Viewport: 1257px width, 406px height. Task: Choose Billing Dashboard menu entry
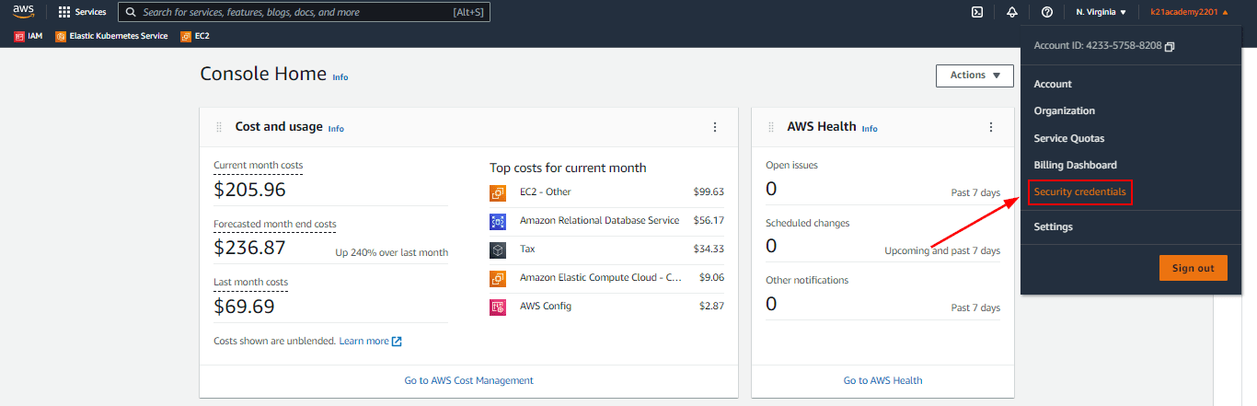click(x=1075, y=165)
